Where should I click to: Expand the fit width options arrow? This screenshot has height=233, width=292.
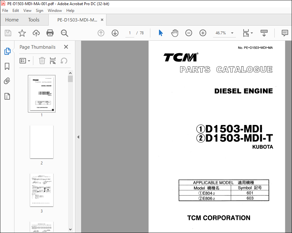252,33
